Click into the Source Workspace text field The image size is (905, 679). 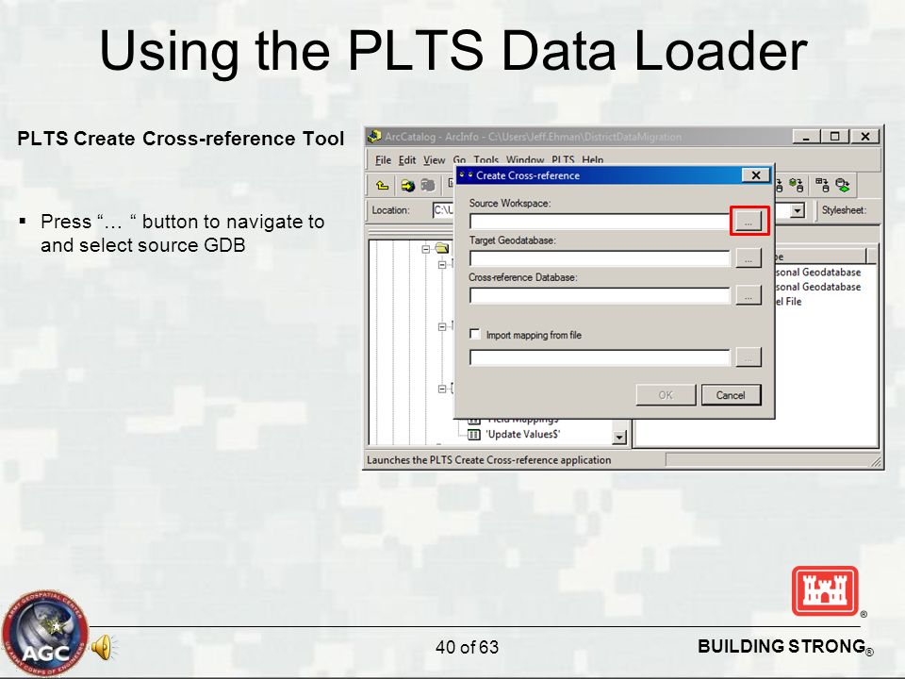(x=600, y=222)
